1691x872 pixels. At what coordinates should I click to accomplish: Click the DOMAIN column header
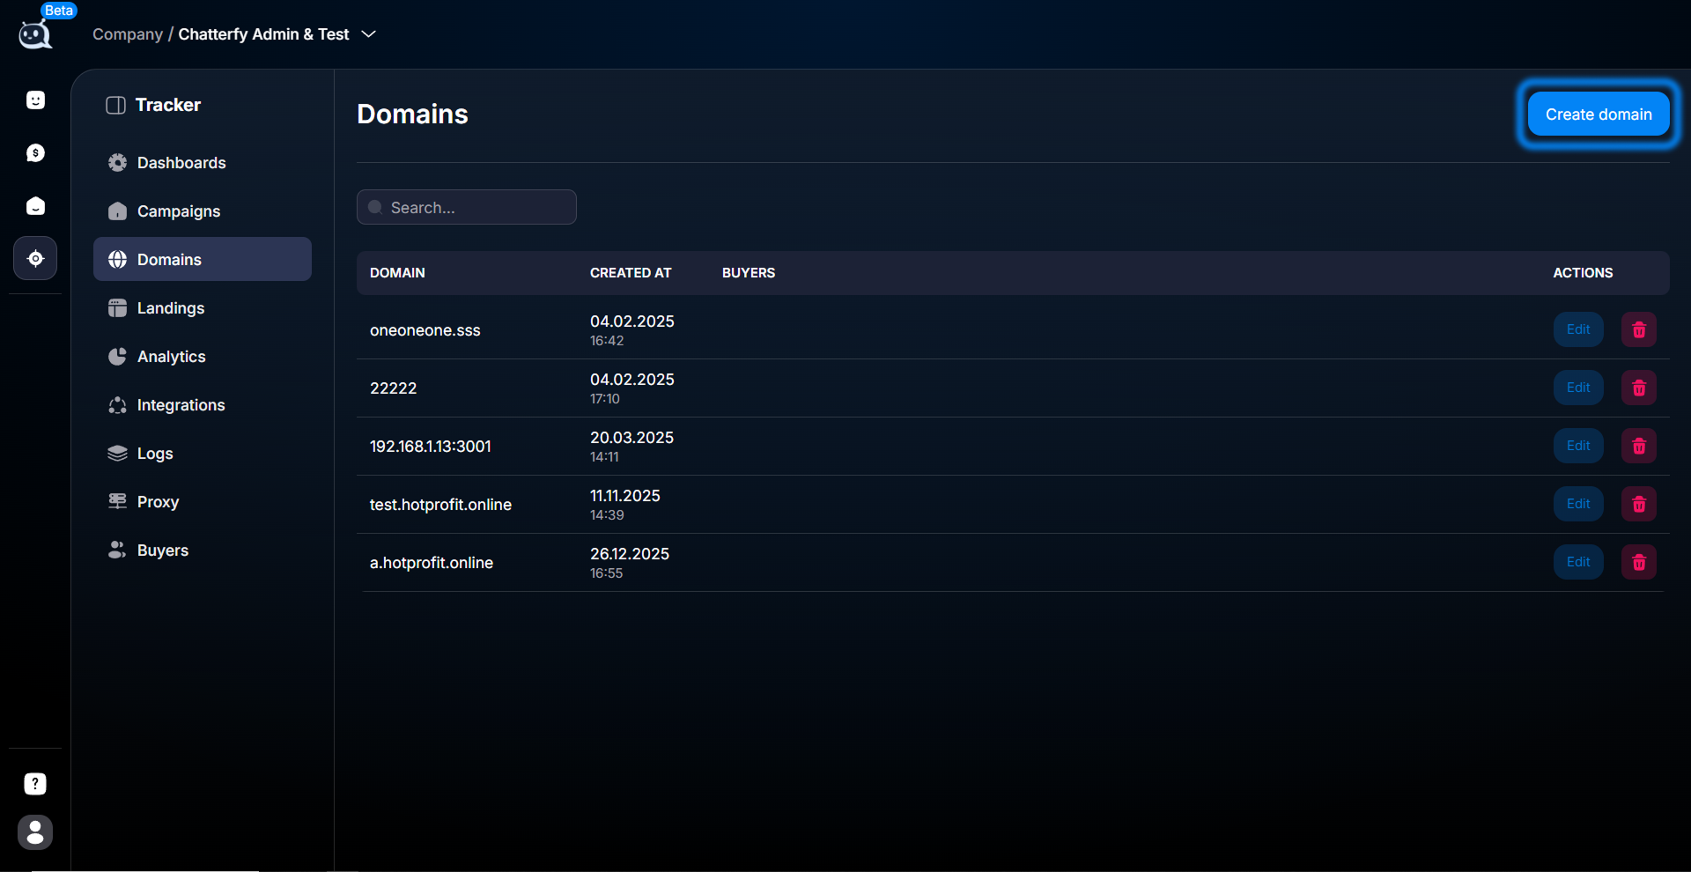397,273
